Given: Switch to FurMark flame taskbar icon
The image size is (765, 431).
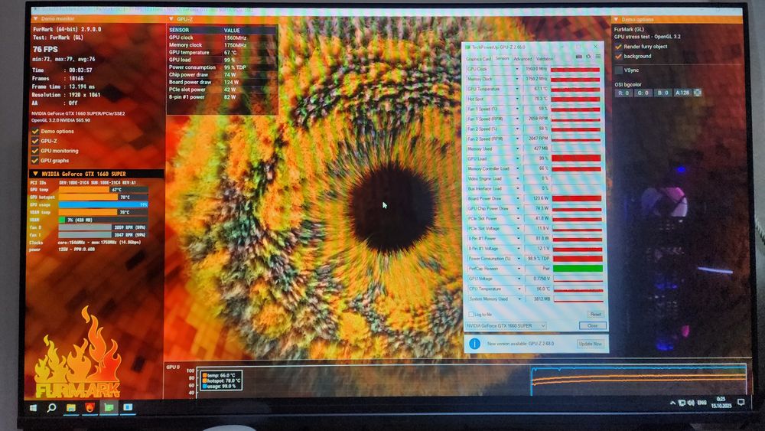Looking at the screenshot, I should pyautogui.click(x=90, y=407).
